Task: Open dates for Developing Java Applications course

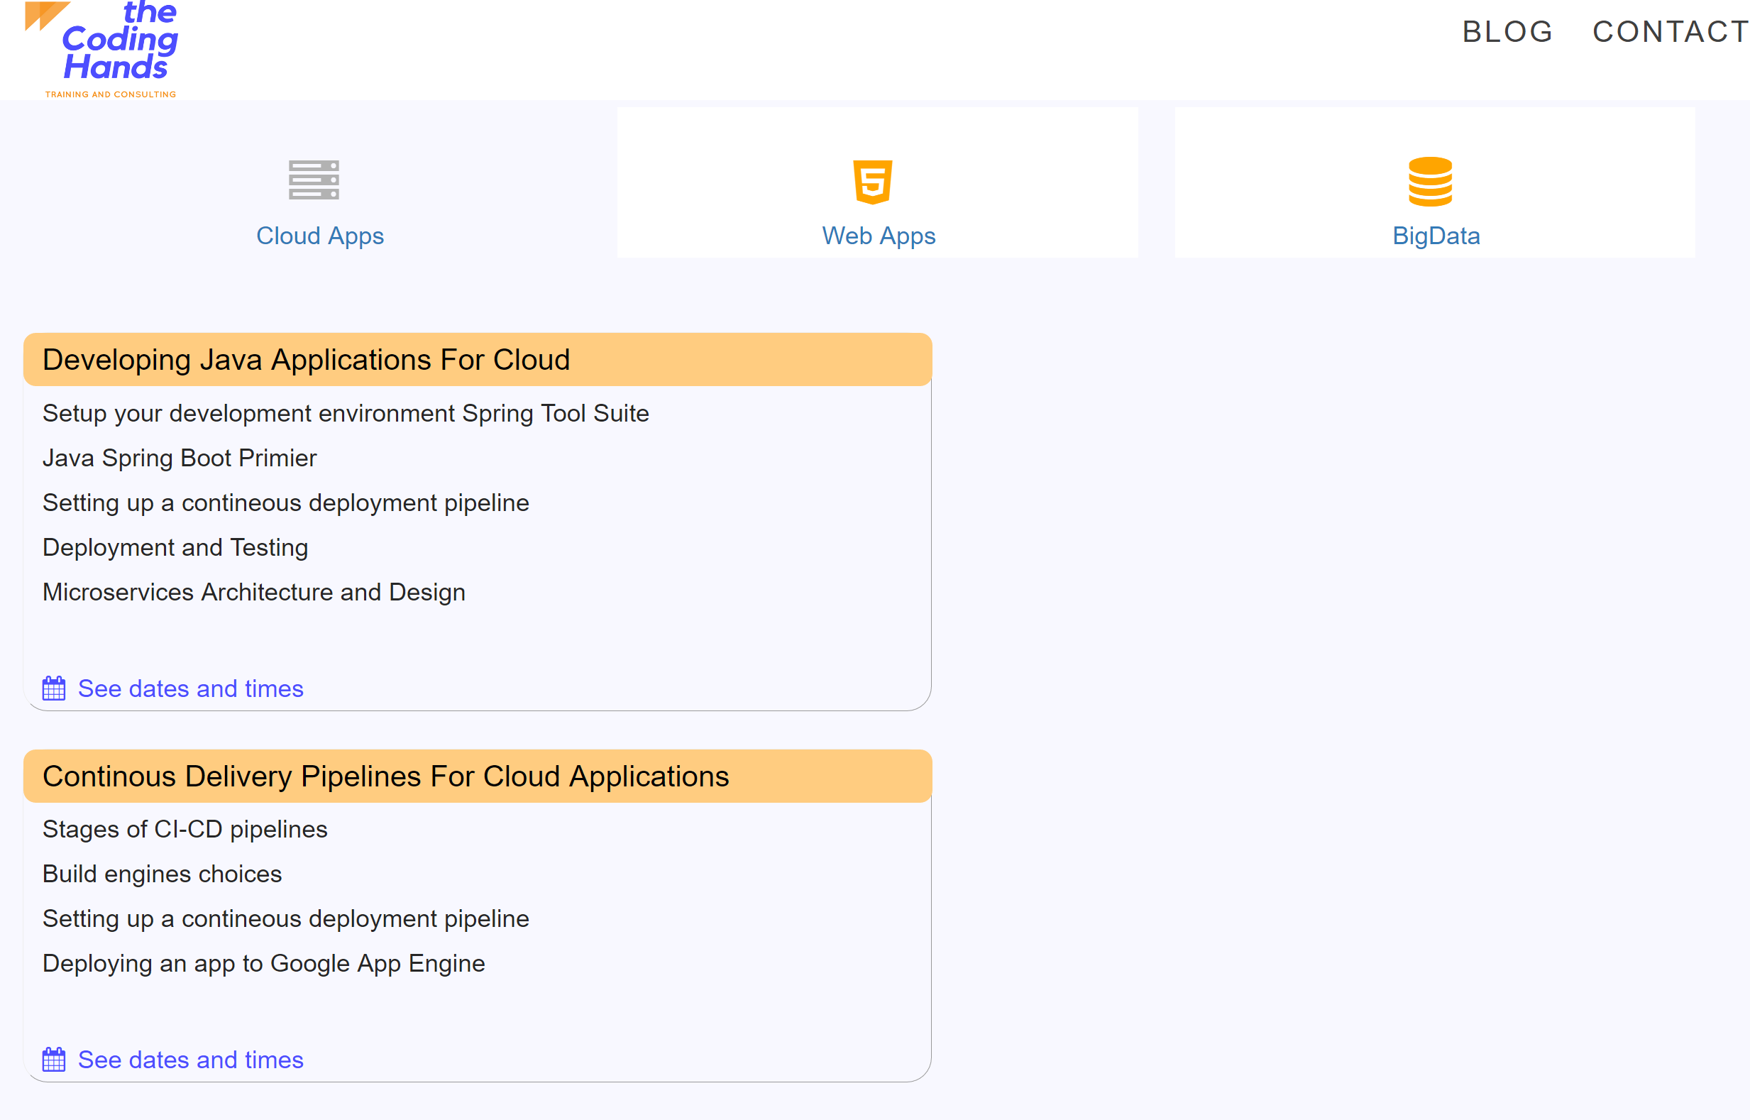Action: pos(190,688)
